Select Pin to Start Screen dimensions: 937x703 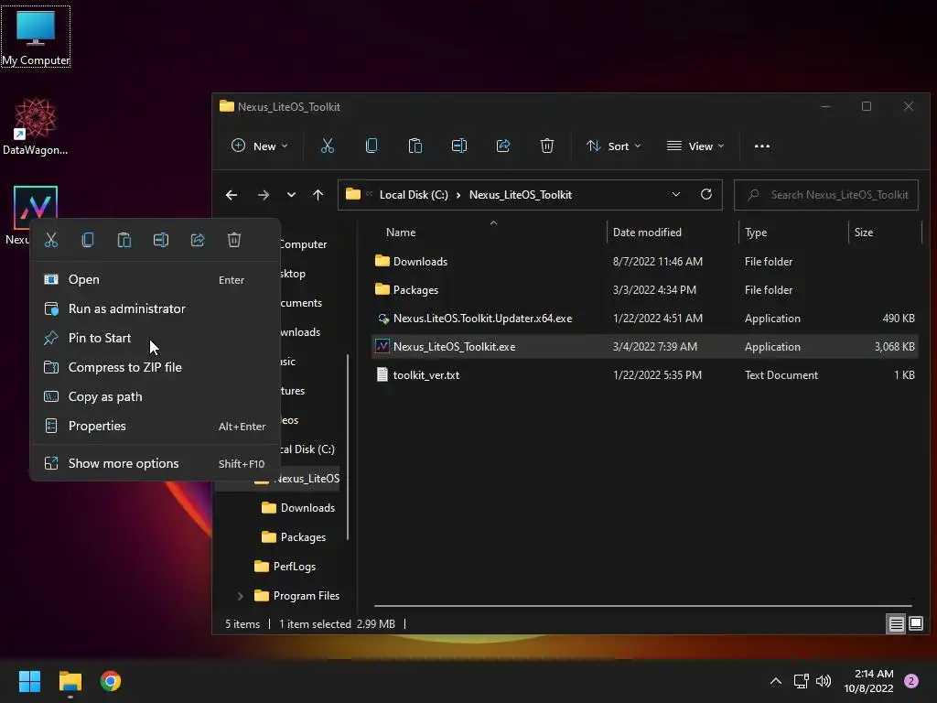pyautogui.click(x=156, y=339)
